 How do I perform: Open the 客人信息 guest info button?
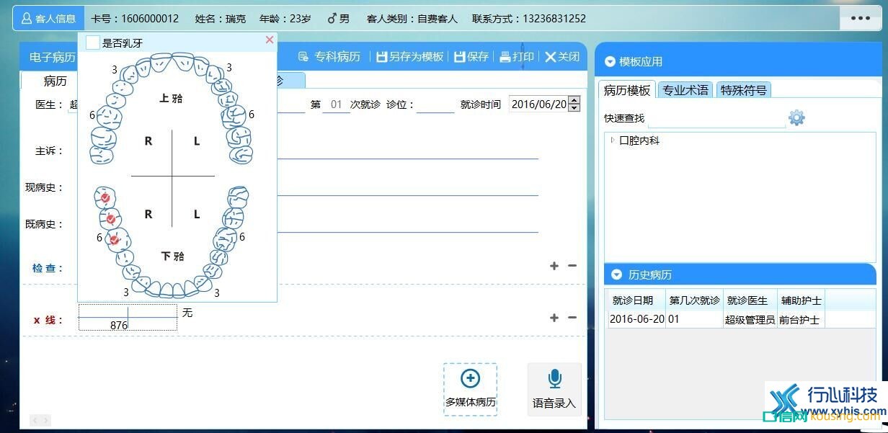coord(48,19)
